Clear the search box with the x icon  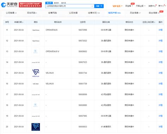[92, 6]
